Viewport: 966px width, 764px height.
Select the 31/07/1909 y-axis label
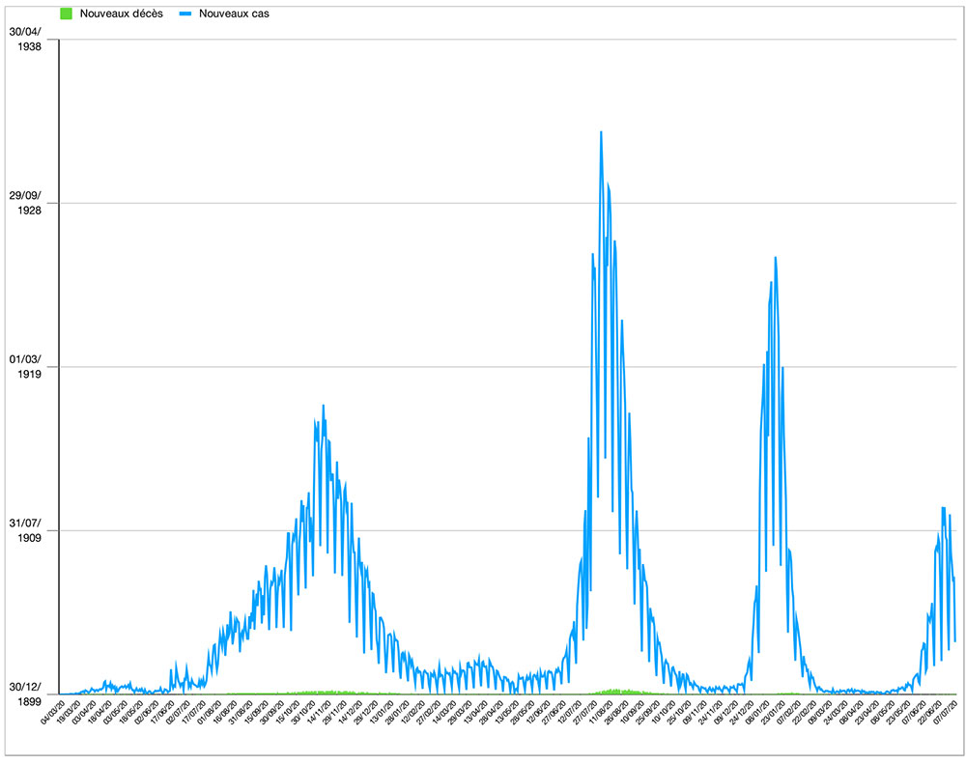point(27,530)
